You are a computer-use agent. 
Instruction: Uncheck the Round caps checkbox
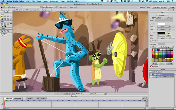(151, 41)
